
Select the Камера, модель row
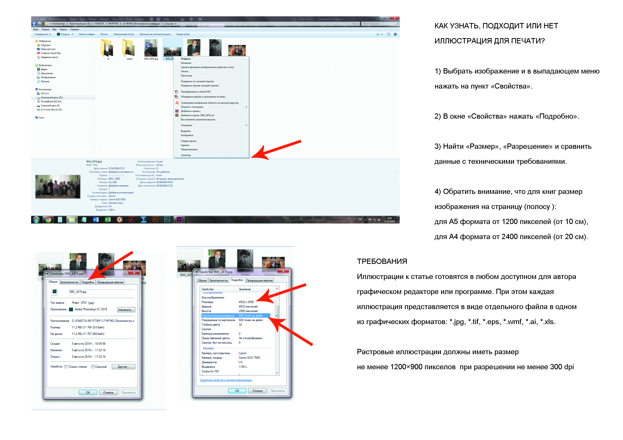236,358
